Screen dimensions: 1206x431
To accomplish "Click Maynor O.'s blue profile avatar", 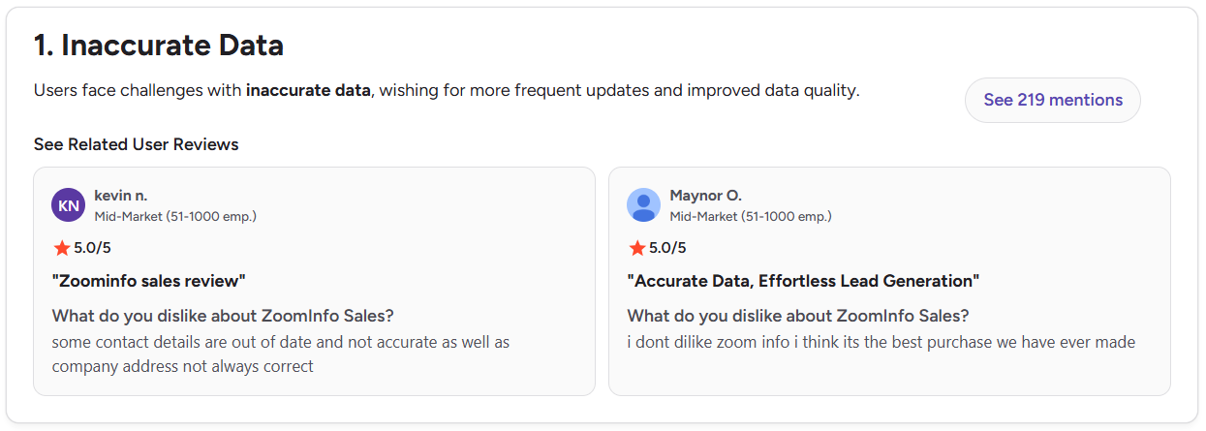I will click(643, 205).
